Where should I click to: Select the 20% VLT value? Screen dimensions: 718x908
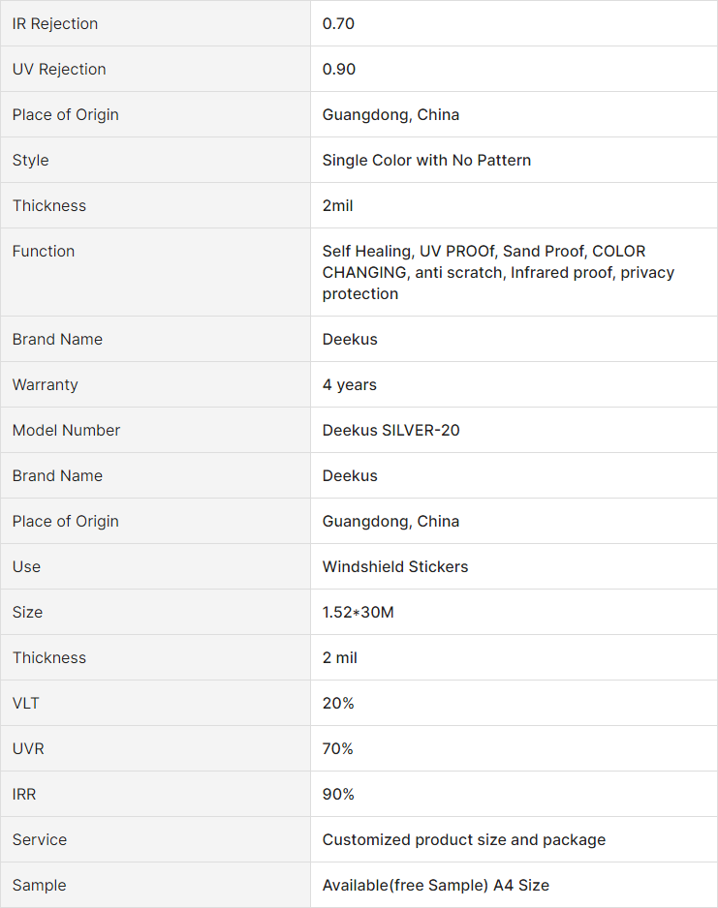(x=338, y=704)
